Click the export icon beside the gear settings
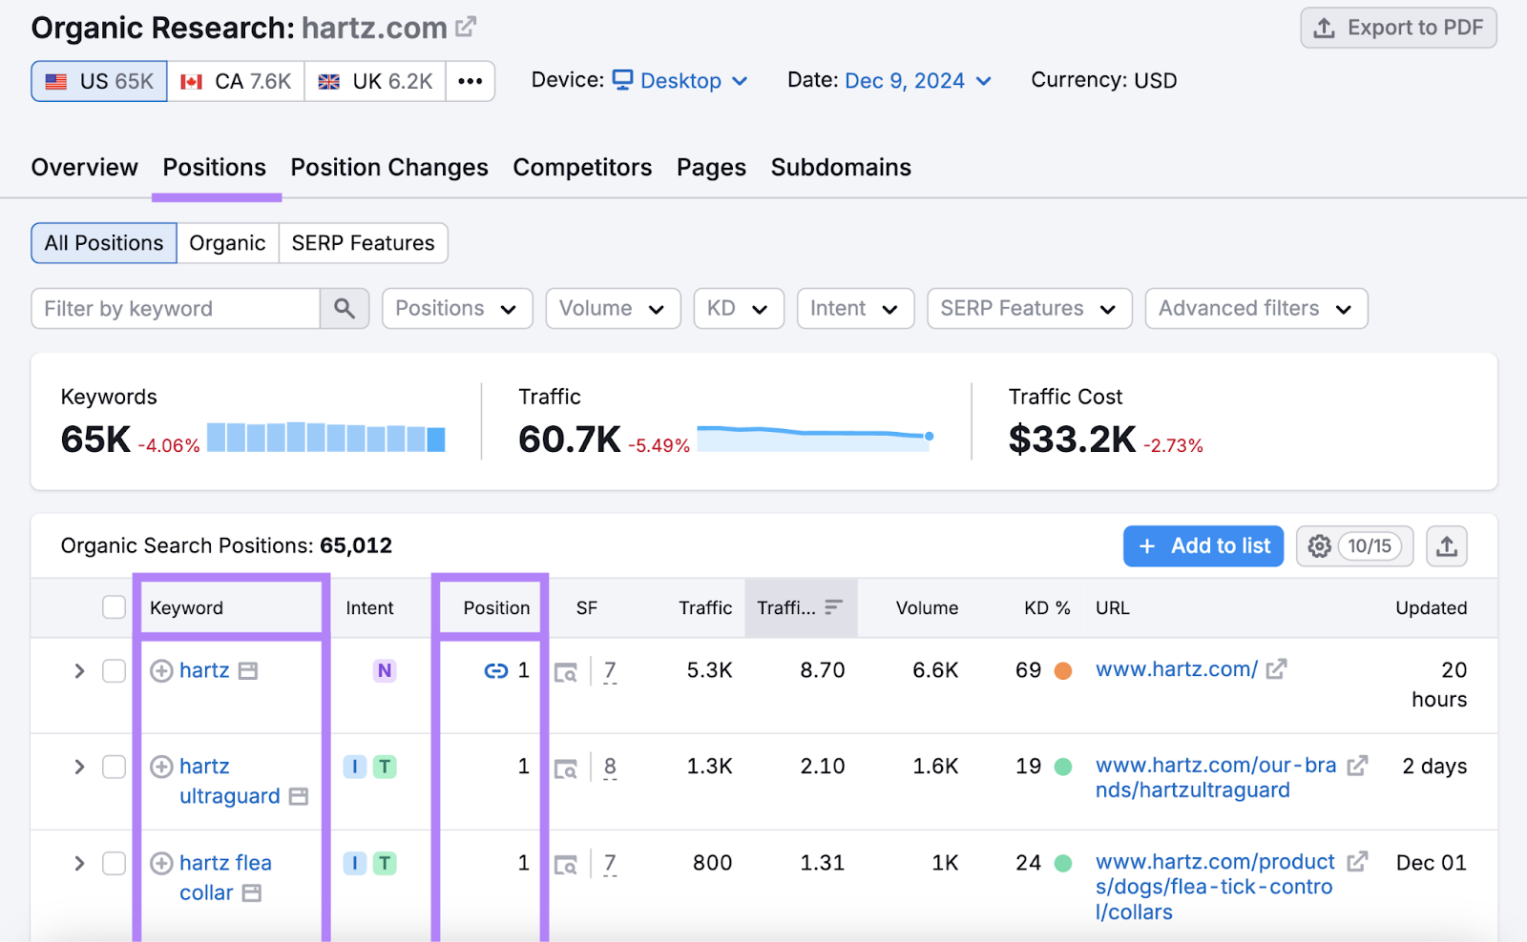Viewport: 1527px width, 942px height. 1446,545
